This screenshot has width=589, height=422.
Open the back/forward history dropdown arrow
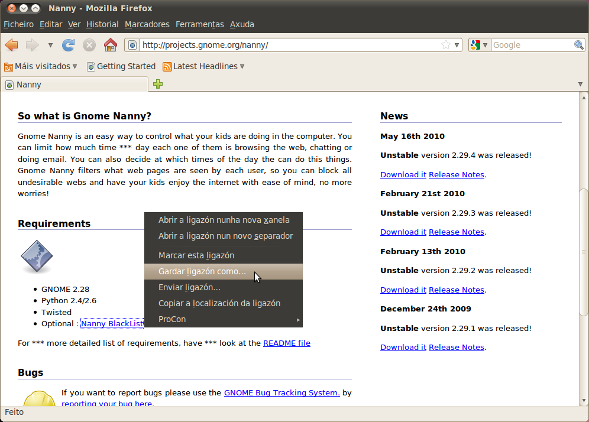50,46
